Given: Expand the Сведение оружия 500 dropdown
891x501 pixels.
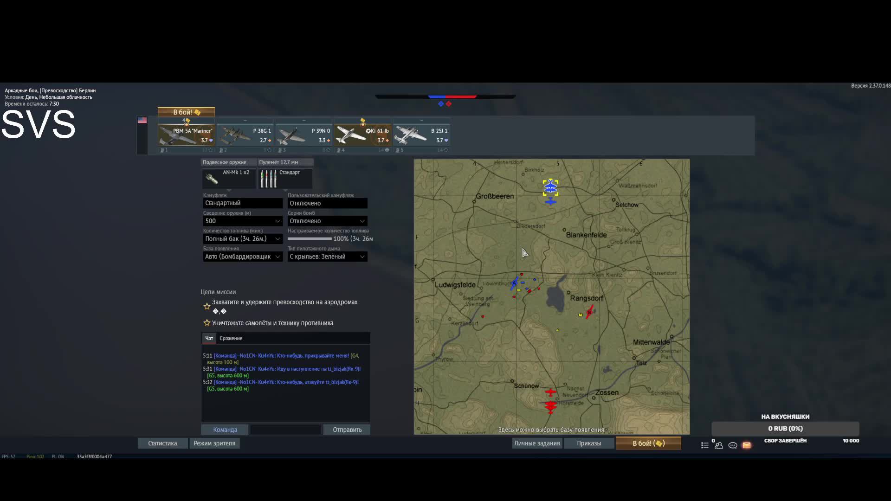Looking at the screenshot, I should tap(243, 221).
